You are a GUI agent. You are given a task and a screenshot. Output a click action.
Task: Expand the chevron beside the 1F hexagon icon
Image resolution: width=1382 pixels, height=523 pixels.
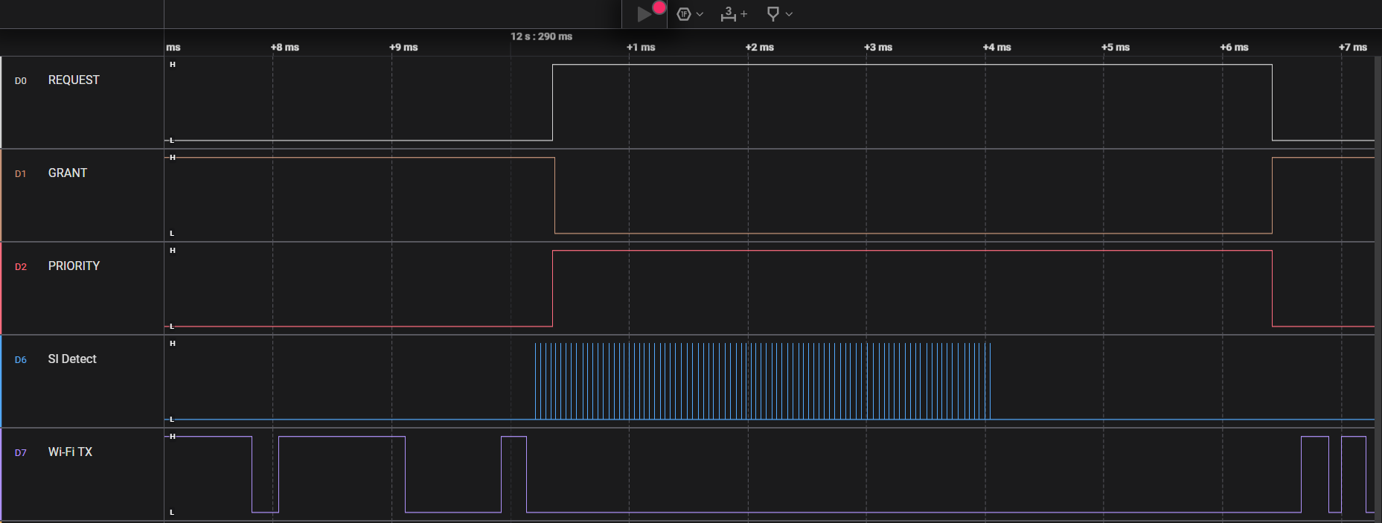(700, 14)
